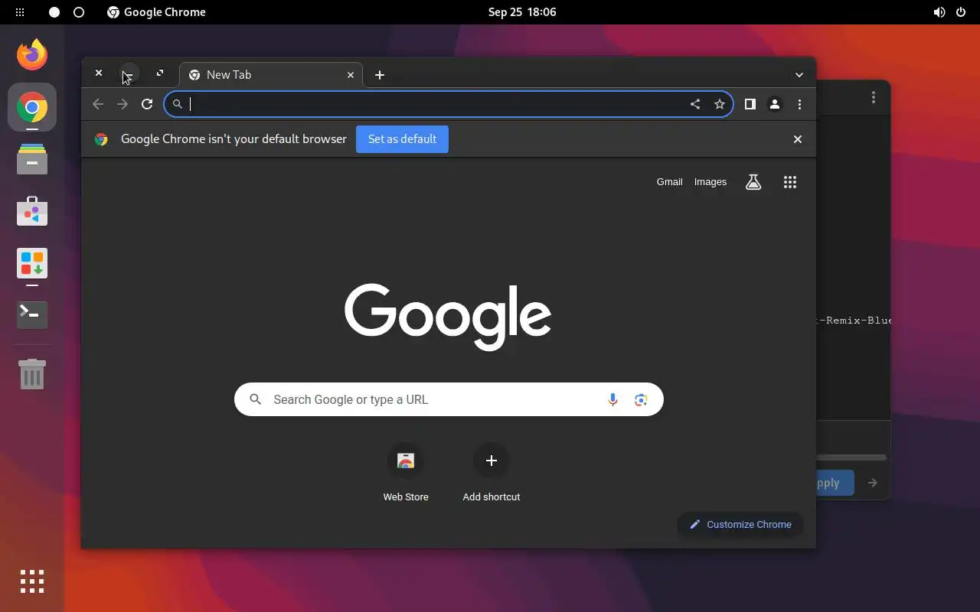Launch the Software store dock icon
Image resolution: width=980 pixels, height=612 pixels.
click(x=32, y=211)
